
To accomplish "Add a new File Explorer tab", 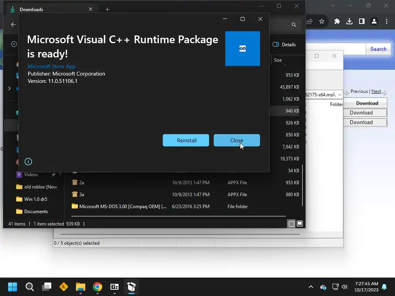I will pyautogui.click(x=108, y=10).
